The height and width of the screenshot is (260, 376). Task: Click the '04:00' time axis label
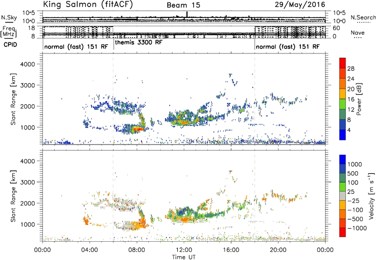pos(89,250)
